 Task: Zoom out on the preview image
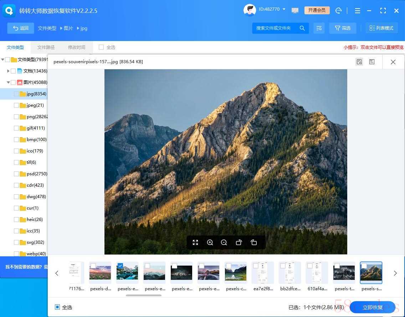(224, 242)
